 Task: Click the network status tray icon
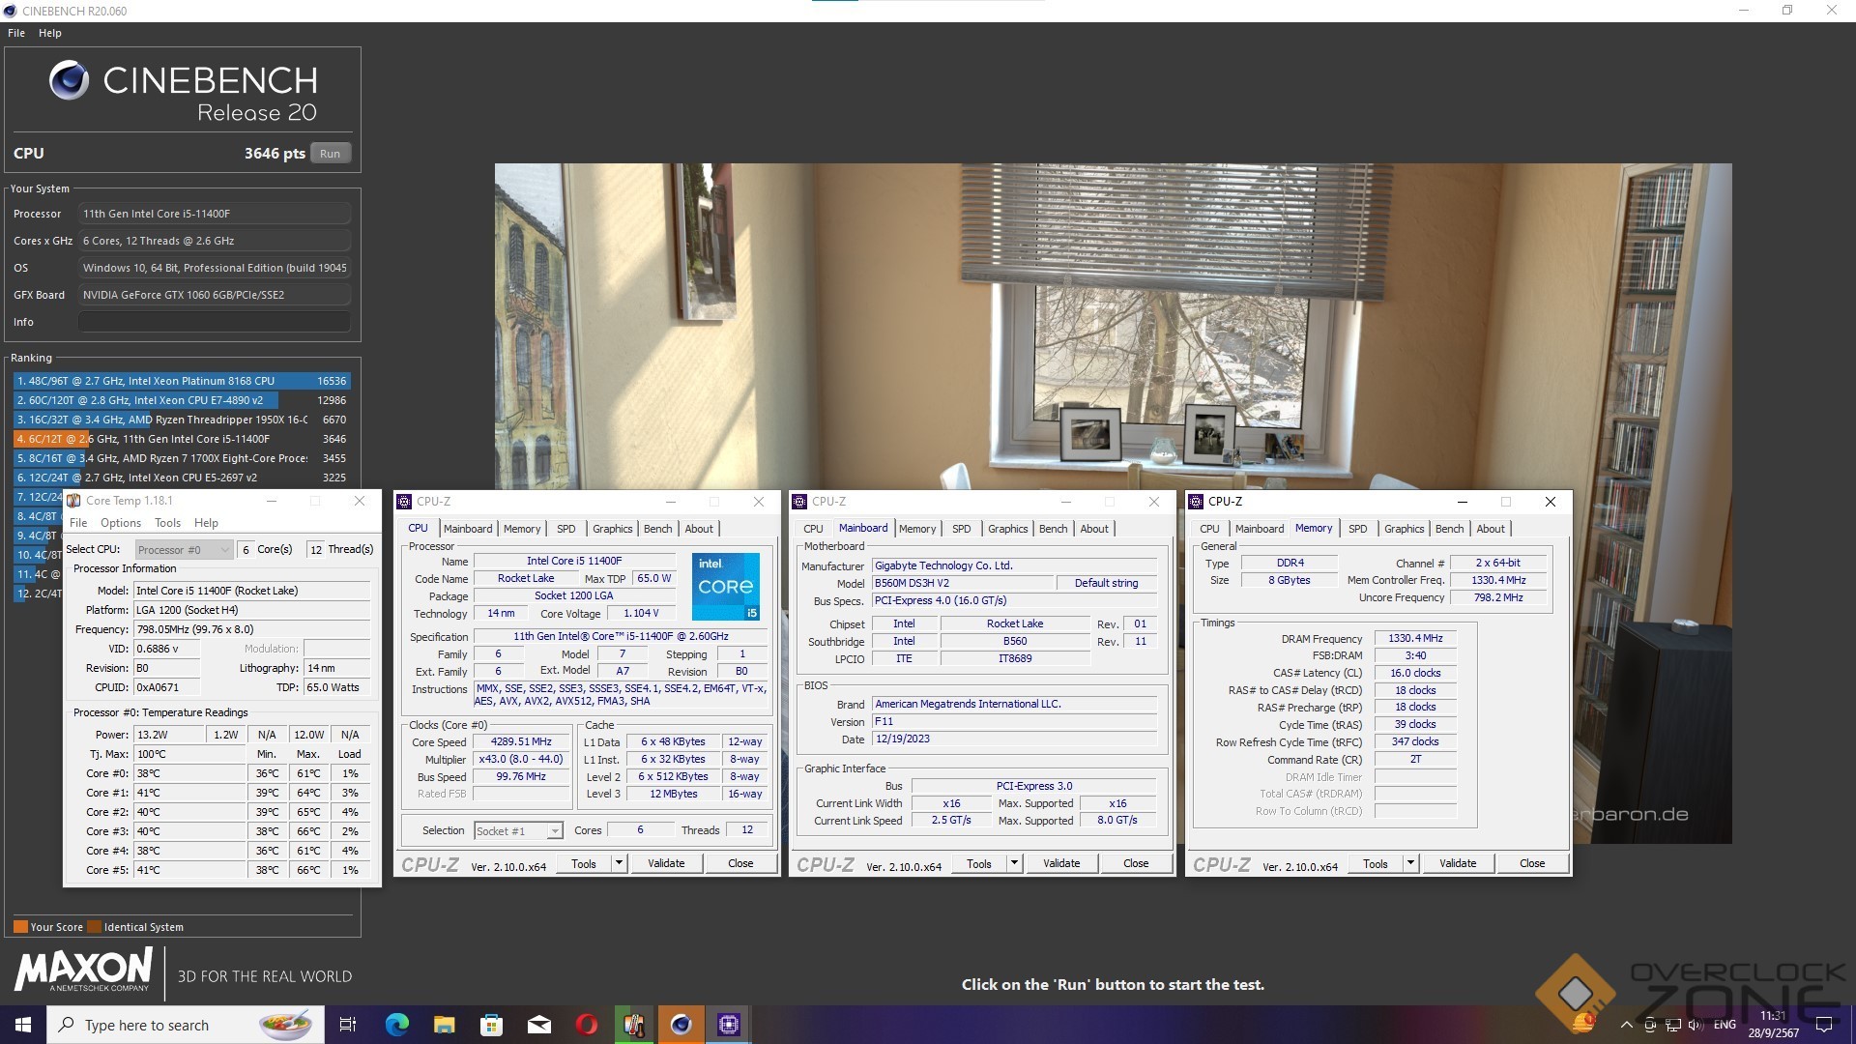click(x=1672, y=1025)
